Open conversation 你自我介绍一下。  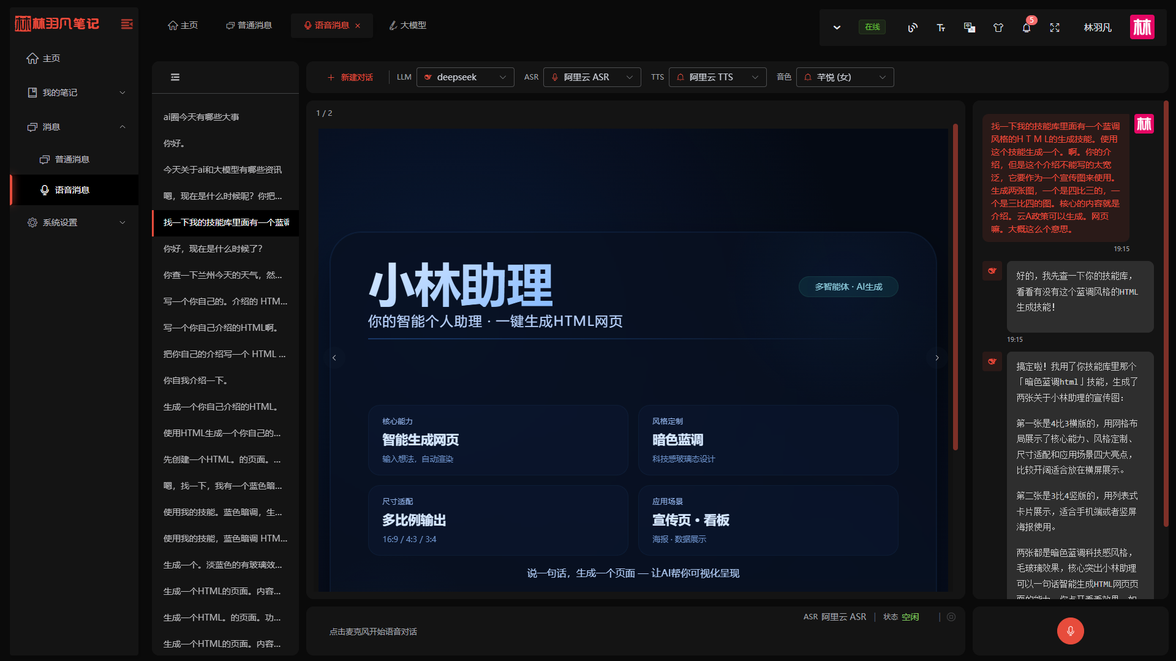[x=225, y=380]
